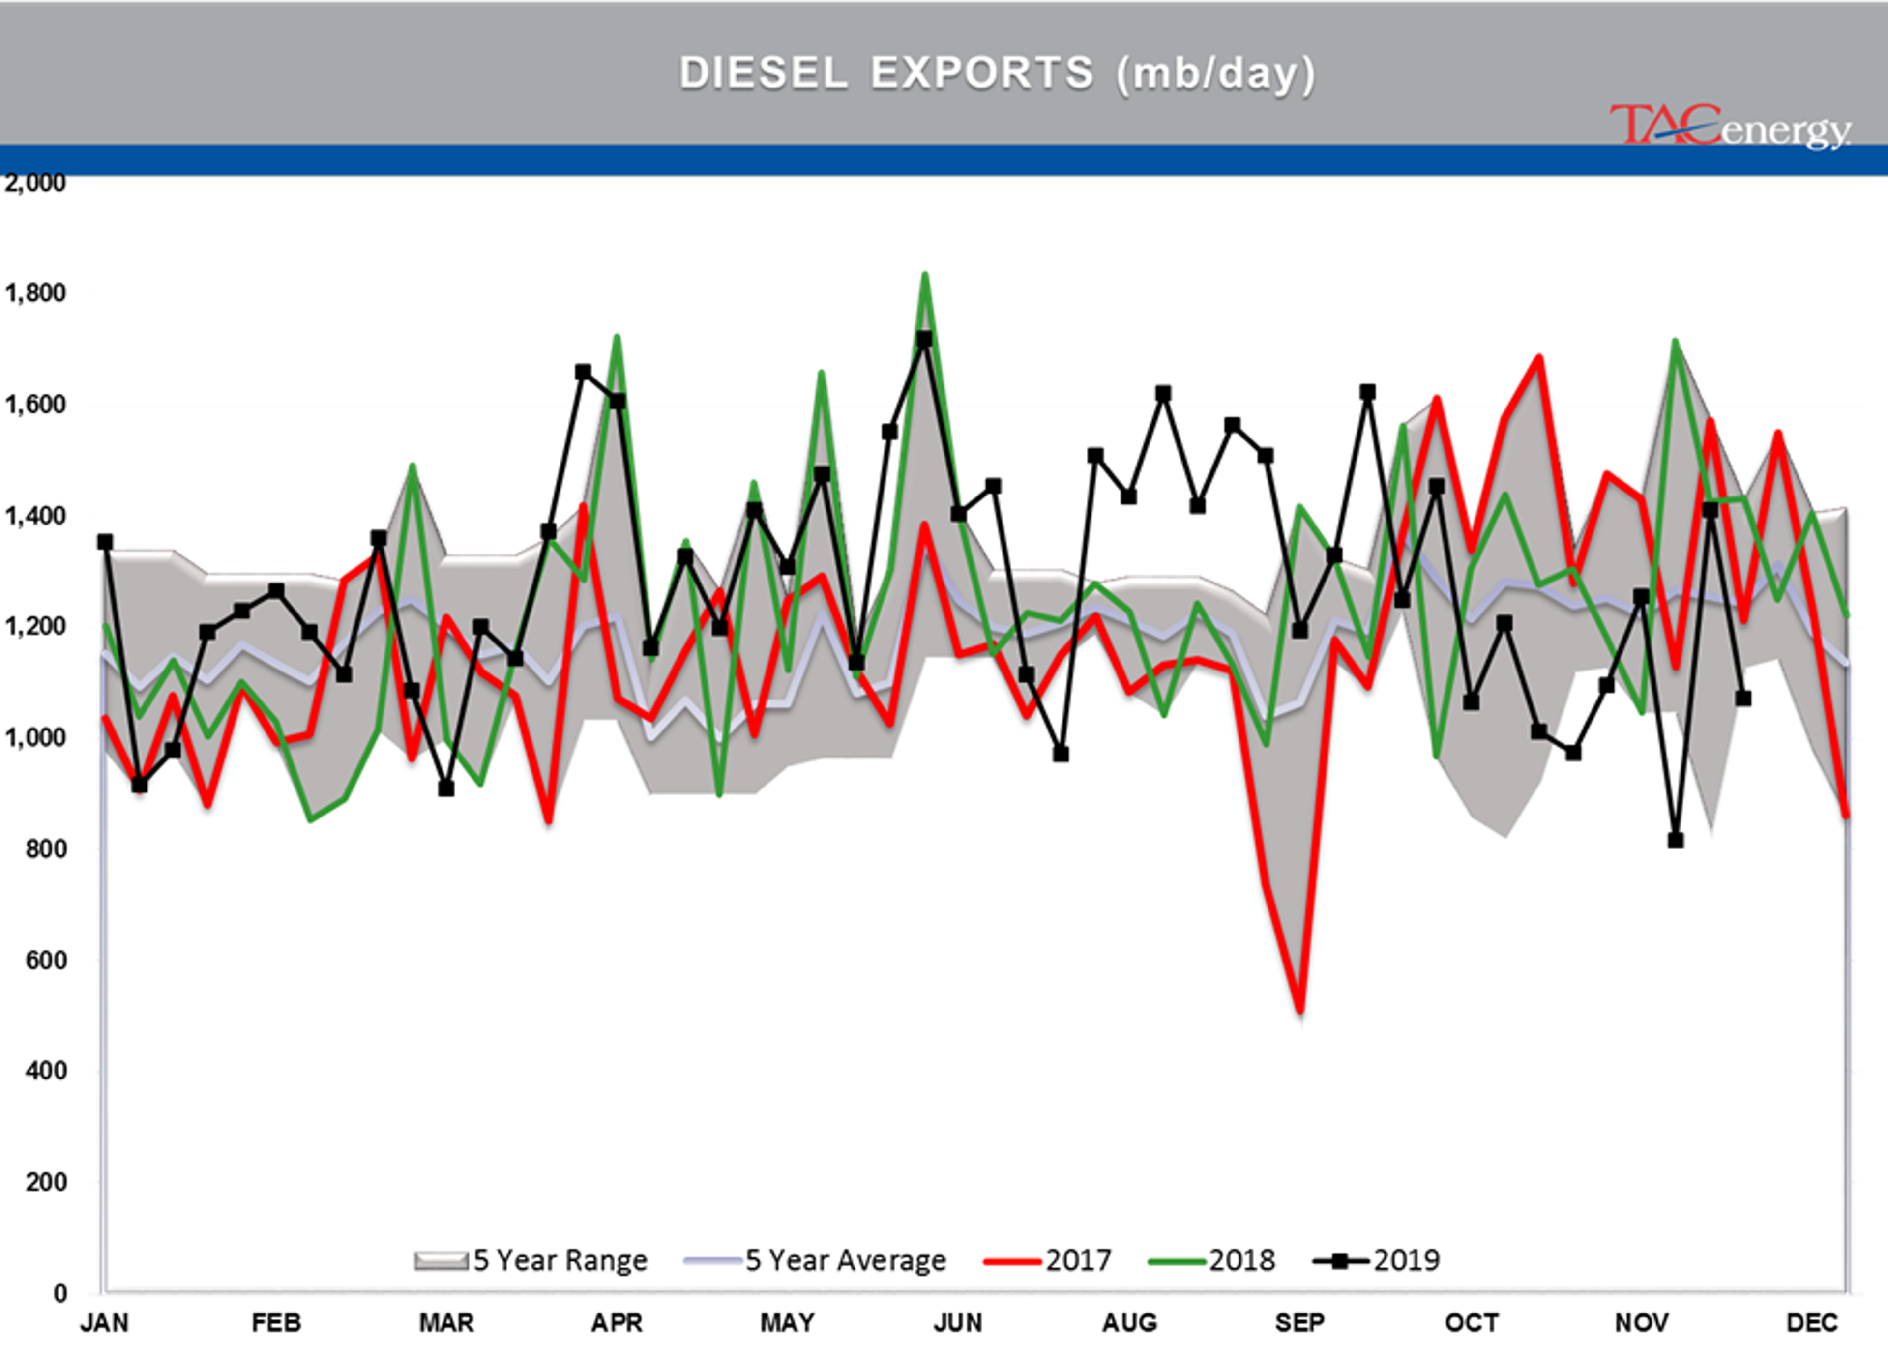Click the OCT axis label
Viewport: 1888px width, 1371px height.
[x=1472, y=1323]
